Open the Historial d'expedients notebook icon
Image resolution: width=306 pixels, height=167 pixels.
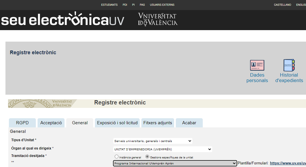[289, 65]
